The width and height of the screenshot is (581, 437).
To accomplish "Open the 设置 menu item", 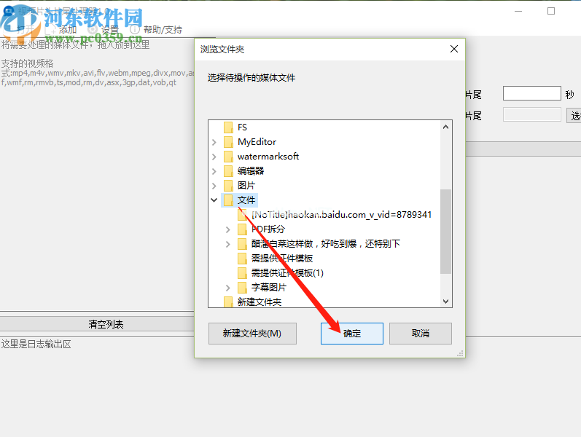I will pyautogui.click(x=109, y=30).
